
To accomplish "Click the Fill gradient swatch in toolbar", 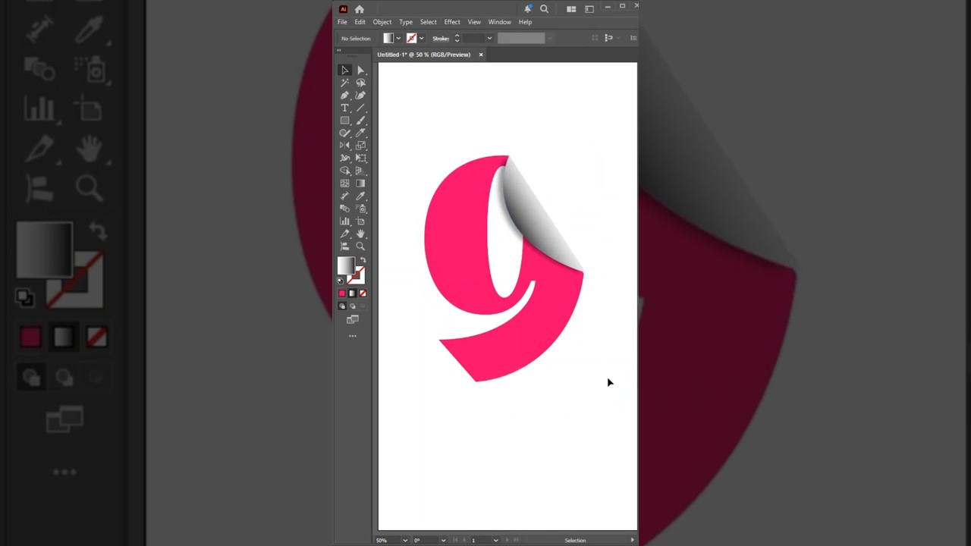I will pos(346,265).
